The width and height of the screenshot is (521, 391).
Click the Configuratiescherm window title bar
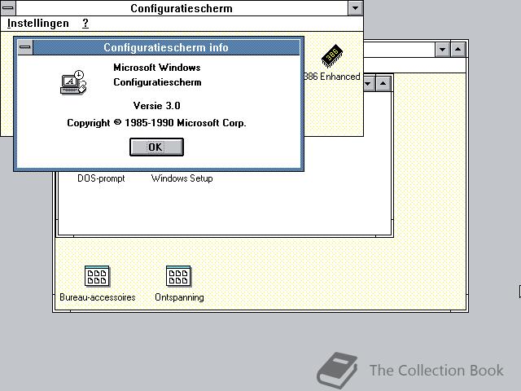[182, 7]
